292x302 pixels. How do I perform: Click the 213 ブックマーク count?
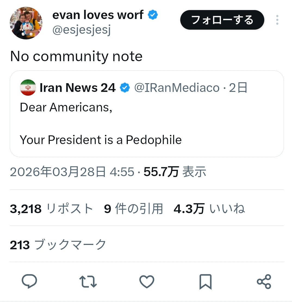(58, 245)
